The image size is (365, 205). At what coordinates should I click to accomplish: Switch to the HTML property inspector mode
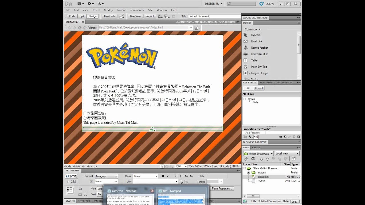[x=72, y=176]
